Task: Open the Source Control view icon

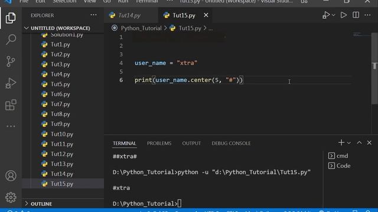Action: click(x=11, y=61)
